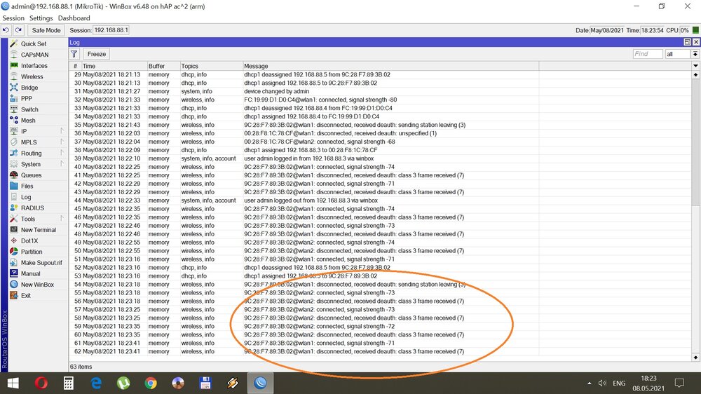Open the column chooser dropdown arrow
Viewport: 701px width, 394px height.
[695, 66]
